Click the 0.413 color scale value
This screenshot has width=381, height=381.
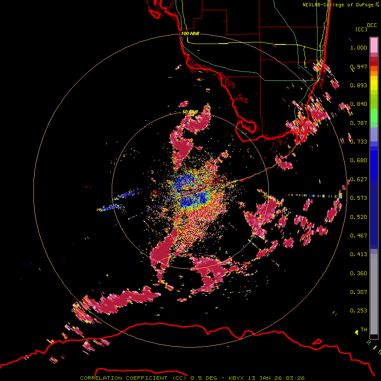click(359, 254)
